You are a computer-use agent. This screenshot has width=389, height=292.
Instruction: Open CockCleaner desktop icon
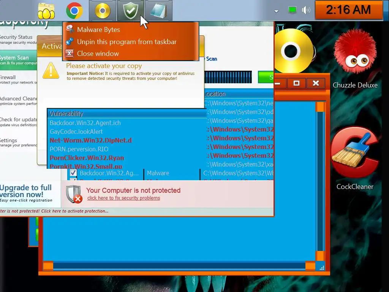(x=355, y=159)
